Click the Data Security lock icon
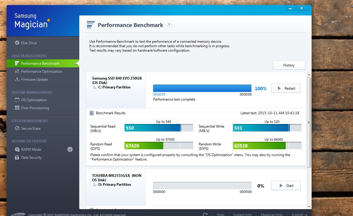The height and width of the screenshot is (216, 353). click(x=17, y=158)
